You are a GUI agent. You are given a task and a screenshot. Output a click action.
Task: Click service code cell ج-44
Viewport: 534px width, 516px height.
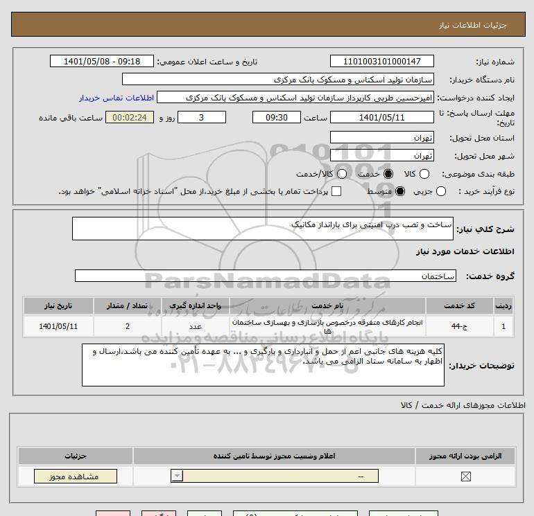459,326
